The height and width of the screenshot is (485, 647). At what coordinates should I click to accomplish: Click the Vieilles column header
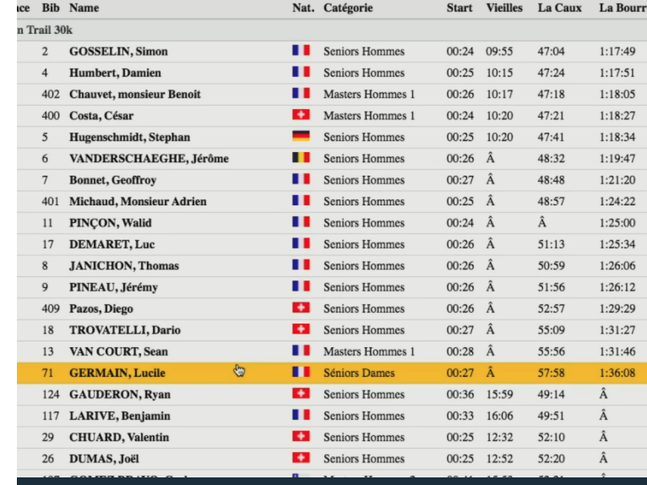(503, 8)
